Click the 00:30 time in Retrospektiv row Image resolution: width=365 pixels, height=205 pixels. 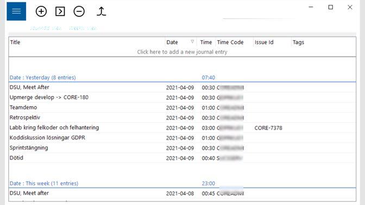209,118
